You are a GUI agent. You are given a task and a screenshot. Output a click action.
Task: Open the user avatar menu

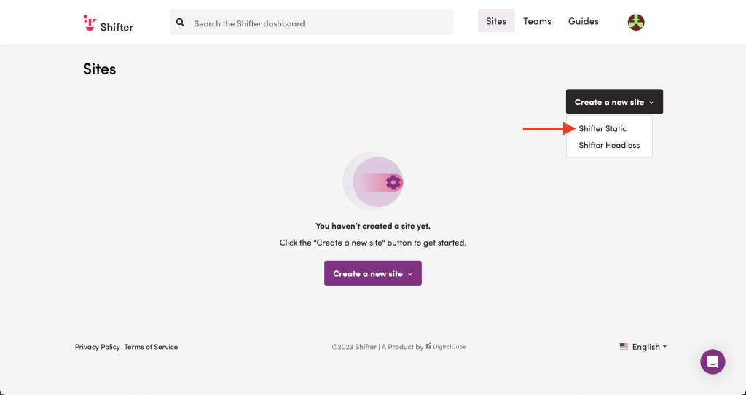point(636,22)
